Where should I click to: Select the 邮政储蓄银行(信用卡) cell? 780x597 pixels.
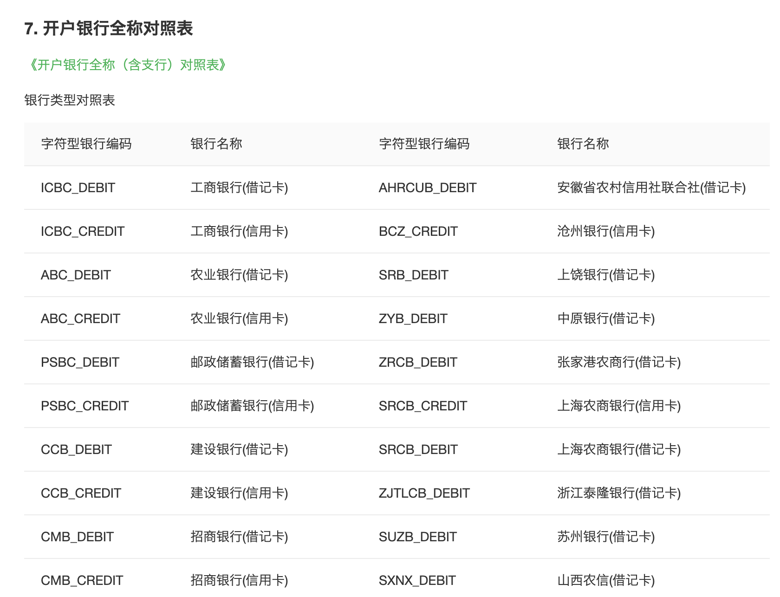click(x=253, y=406)
